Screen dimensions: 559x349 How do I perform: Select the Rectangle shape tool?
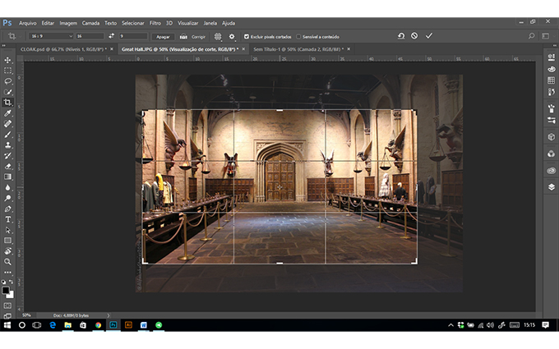pyautogui.click(x=7, y=241)
